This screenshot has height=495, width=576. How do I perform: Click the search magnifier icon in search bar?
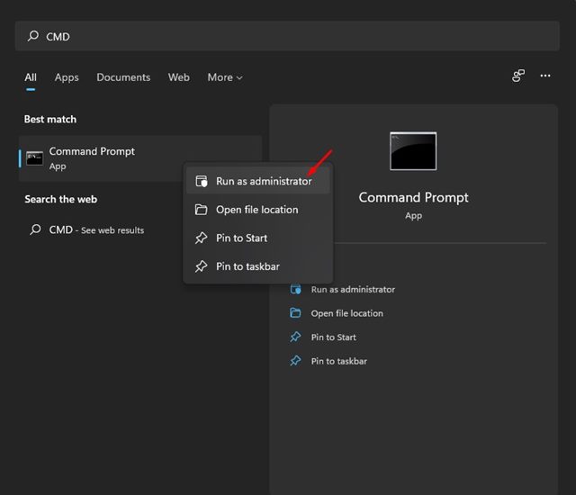[x=34, y=36]
